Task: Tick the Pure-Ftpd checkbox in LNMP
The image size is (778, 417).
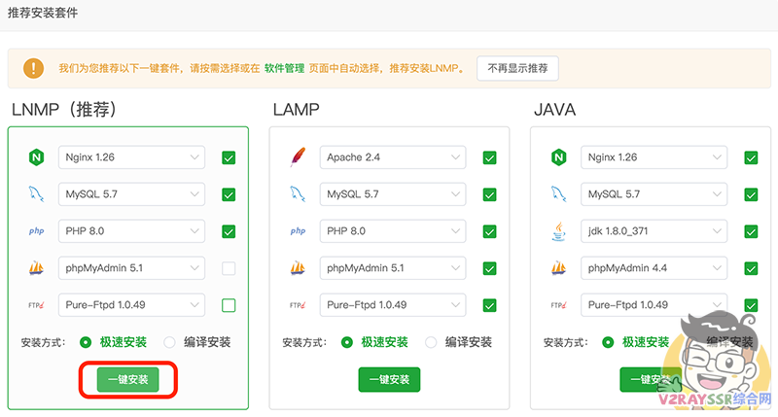Action: pyautogui.click(x=229, y=305)
